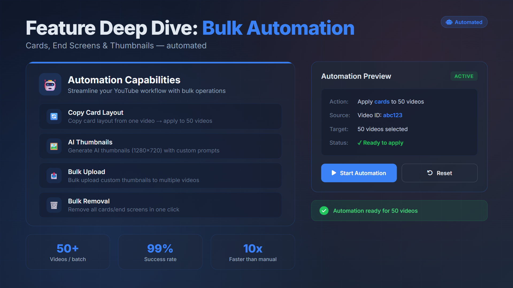Select the Bulk Removal title
This screenshot has width=513, height=288.
[x=89, y=201]
